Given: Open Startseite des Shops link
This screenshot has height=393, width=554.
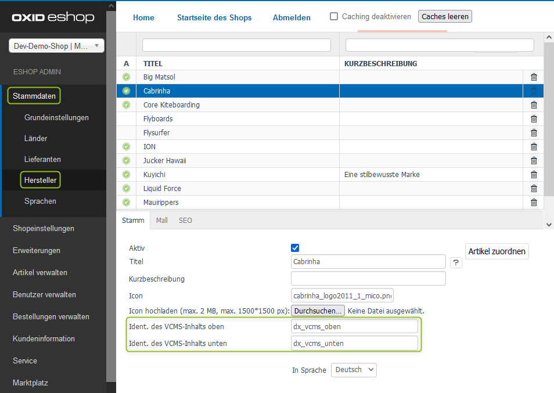Looking at the screenshot, I should coord(214,17).
